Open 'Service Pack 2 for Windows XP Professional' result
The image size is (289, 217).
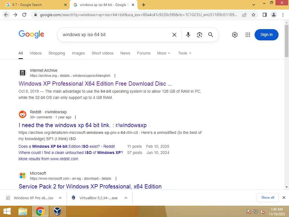(90, 186)
